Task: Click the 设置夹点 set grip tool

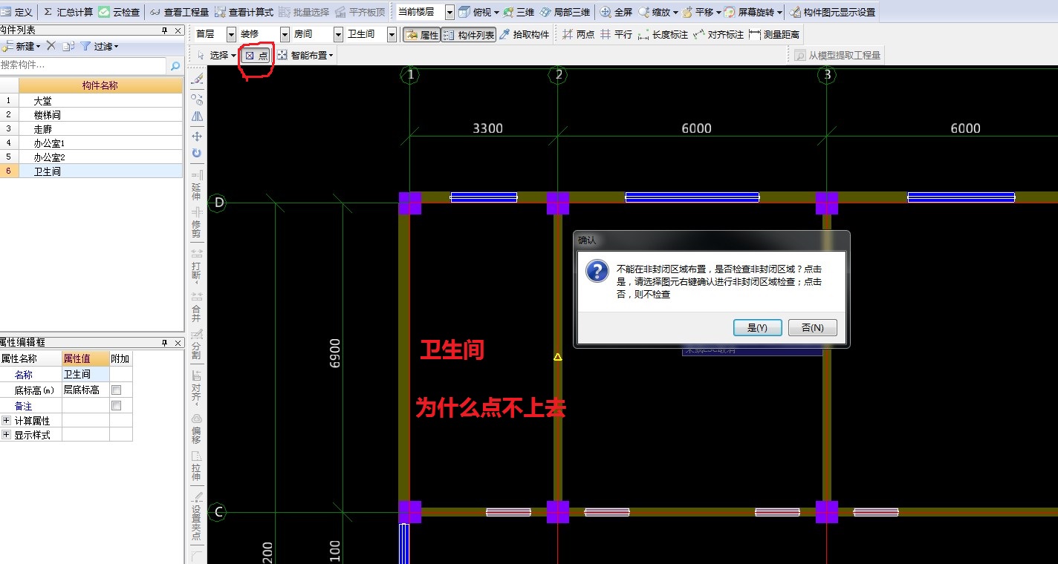Action: [197, 516]
